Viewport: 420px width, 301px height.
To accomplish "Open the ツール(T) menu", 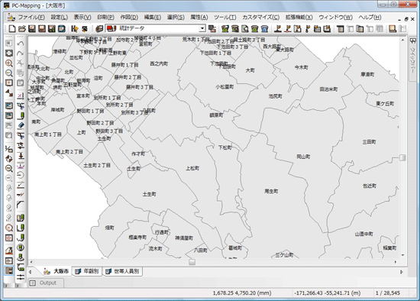I will coord(225,18).
